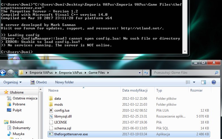The image size is (222, 139).
Task: Click config.lua file name
Action: pos(62,110)
